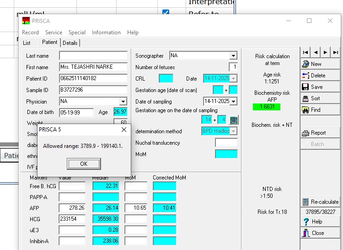Confirm allowed range dialog with OK
Viewport: 343px width, 250px height.
click(84, 163)
